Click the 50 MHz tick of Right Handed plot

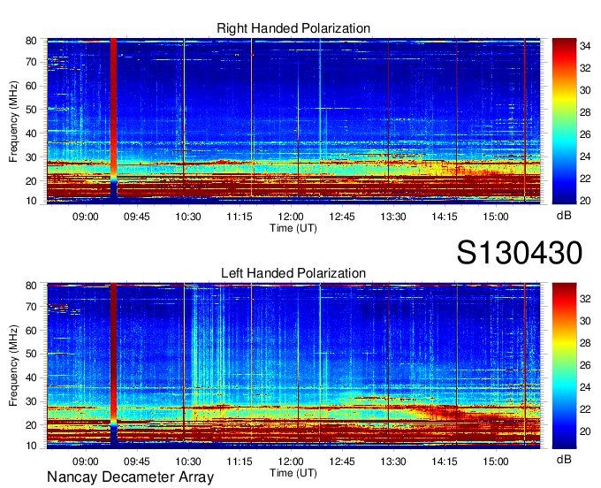(31, 110)
